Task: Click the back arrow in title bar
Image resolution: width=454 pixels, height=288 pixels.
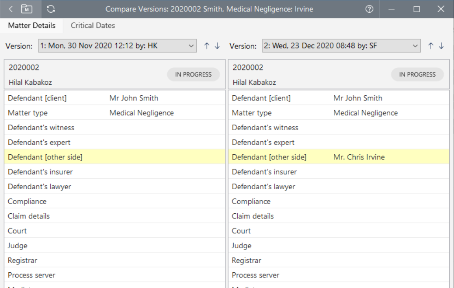Action: [11, 9]
